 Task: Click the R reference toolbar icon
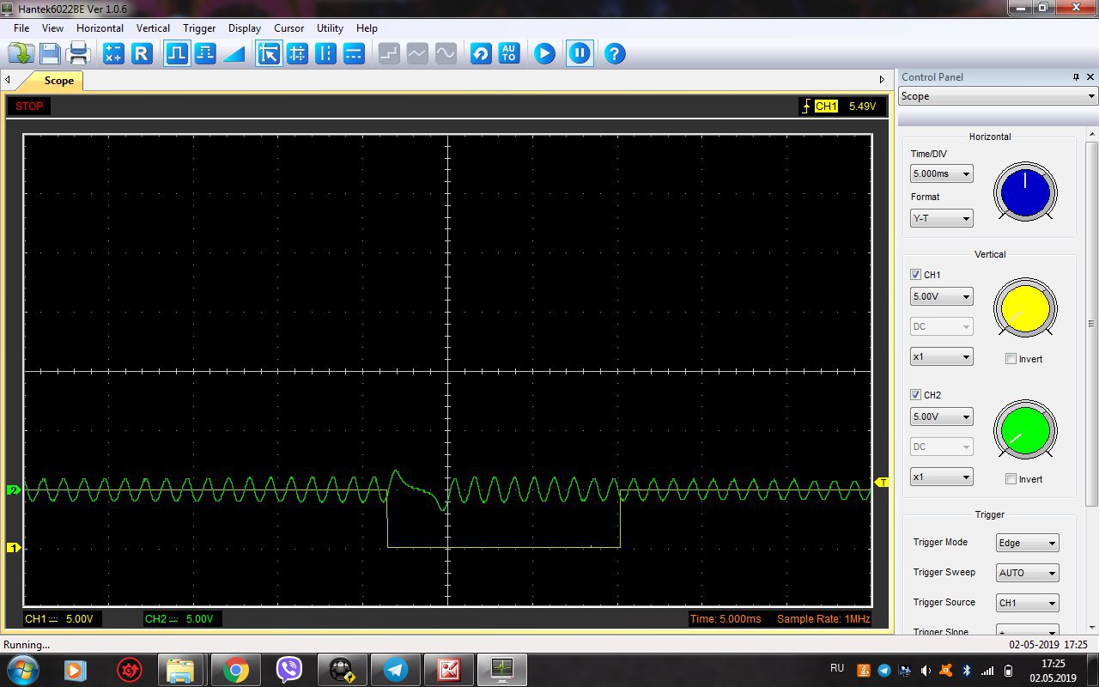(142, 53)
